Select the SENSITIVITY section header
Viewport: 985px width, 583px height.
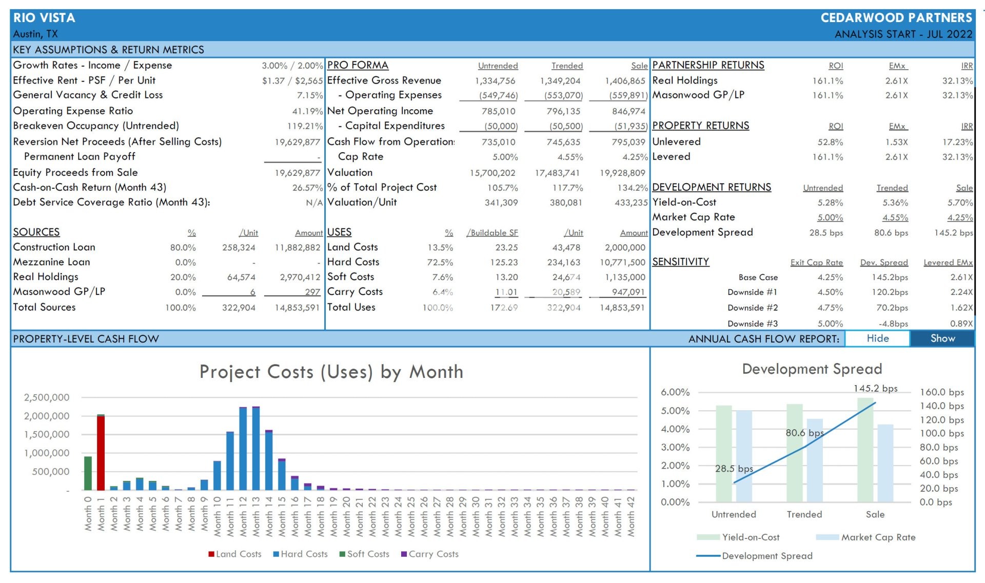click(680, 262)
